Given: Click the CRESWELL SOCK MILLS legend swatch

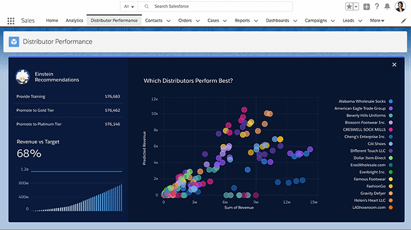Looking at the screenshot, I should tap(390, 130).
